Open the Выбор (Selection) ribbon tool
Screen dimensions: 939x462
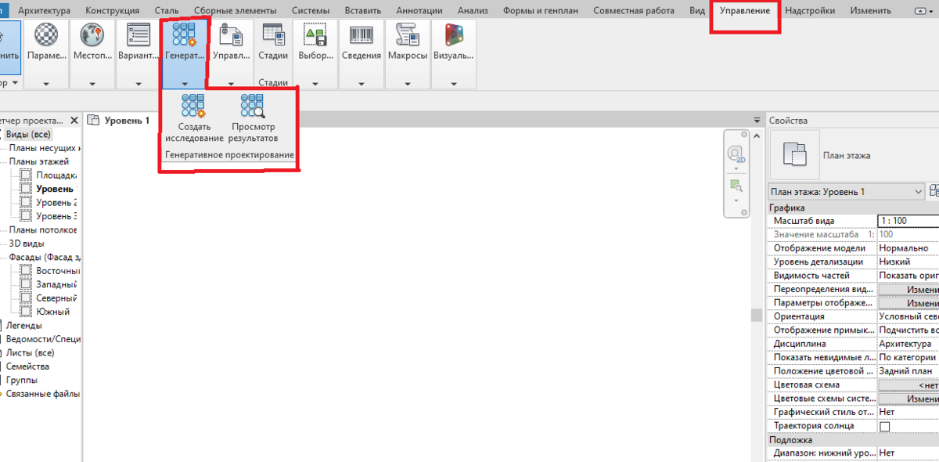[316, 36]
